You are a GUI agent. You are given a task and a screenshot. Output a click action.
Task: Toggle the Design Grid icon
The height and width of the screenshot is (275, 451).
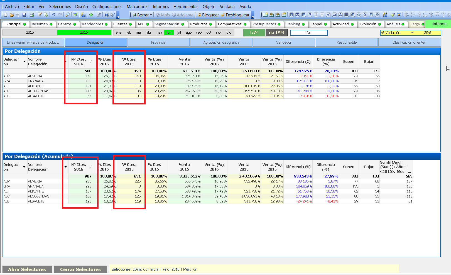pos(399,15)
